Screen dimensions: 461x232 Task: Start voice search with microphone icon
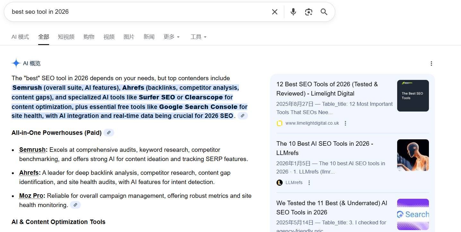(x=293, y=12)
